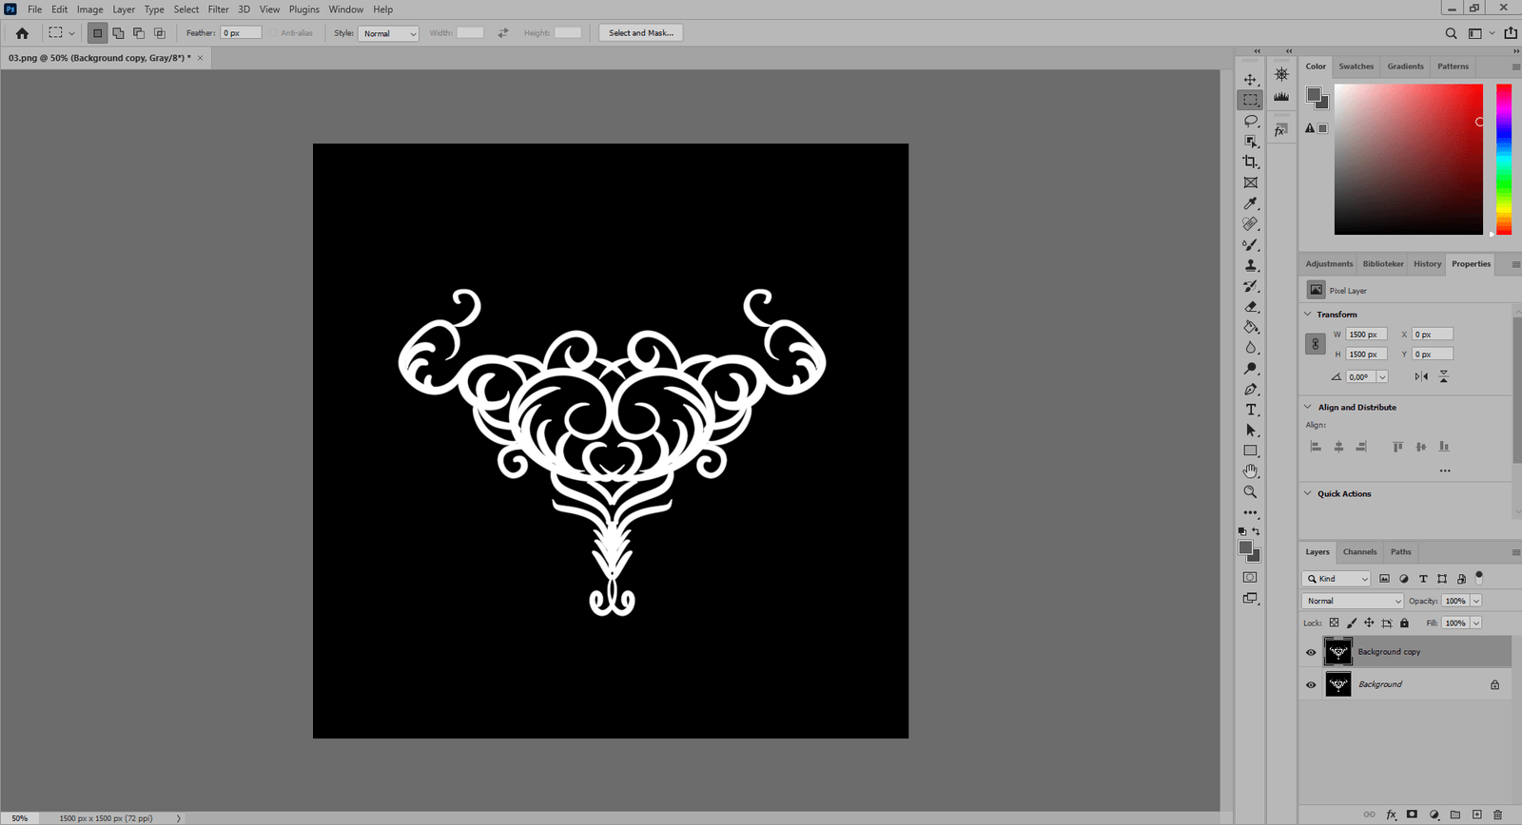Viewport: 1522px width, 825px height.
Task: Enable Add to selection mode
Action: tap(118, 33)
